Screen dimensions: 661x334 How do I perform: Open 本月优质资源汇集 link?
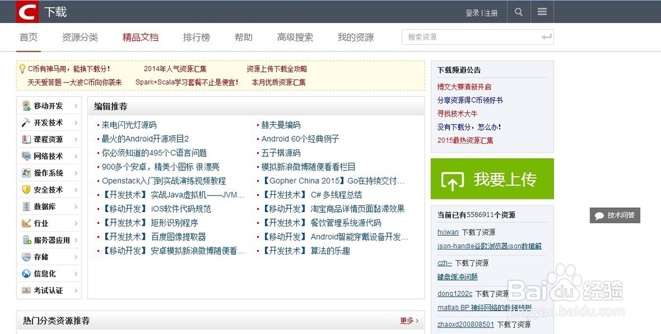[x=279, y=82]
